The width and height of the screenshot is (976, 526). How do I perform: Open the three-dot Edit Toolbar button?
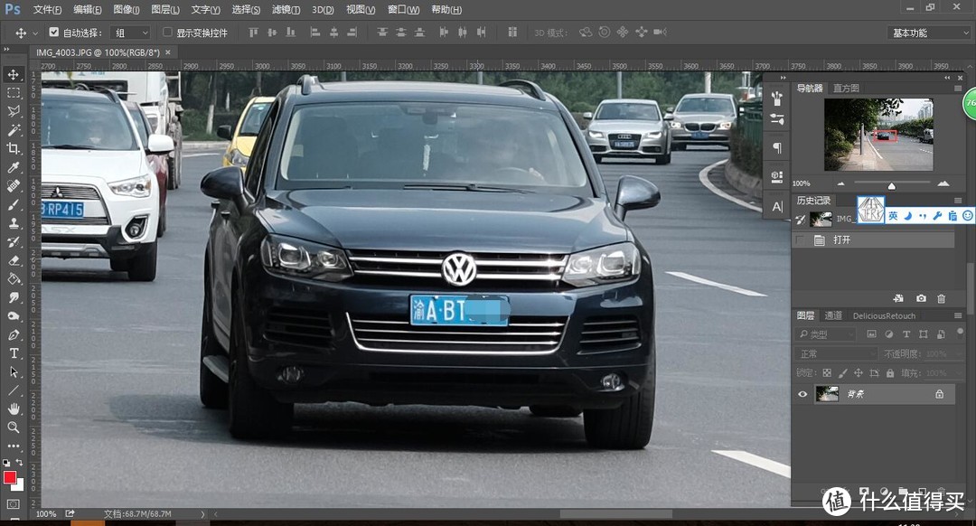(13, 446)
